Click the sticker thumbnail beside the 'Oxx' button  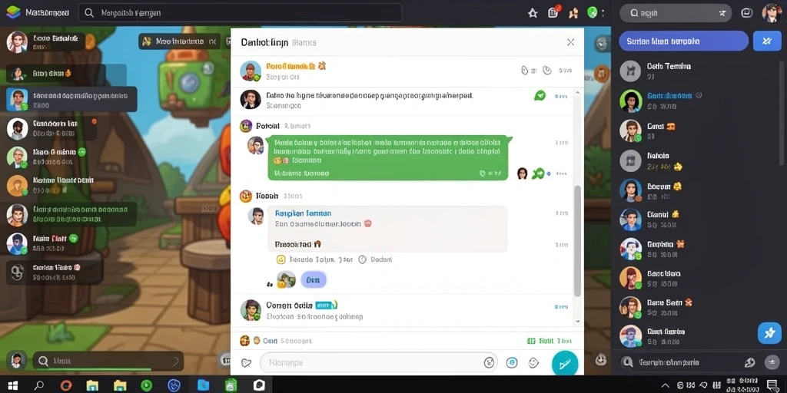[x=286, y=279]
